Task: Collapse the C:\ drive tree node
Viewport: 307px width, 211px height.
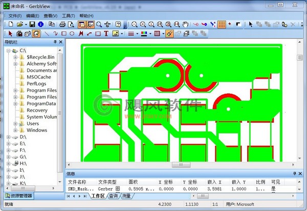Action: (8, 50)
